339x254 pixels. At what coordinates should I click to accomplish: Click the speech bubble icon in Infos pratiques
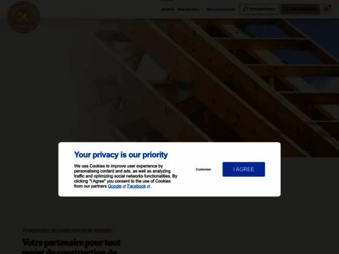coord(245,9)
